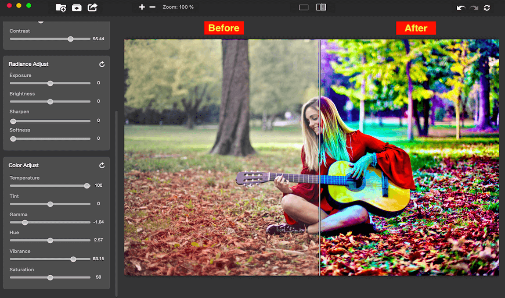Reset the Radiance Adjust panel
Screen dimensions: 505x298
pos(102,64)
